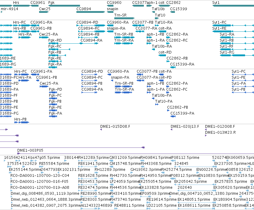
Task: Open the CG3077-PB protein
Action: coord(140,74)
